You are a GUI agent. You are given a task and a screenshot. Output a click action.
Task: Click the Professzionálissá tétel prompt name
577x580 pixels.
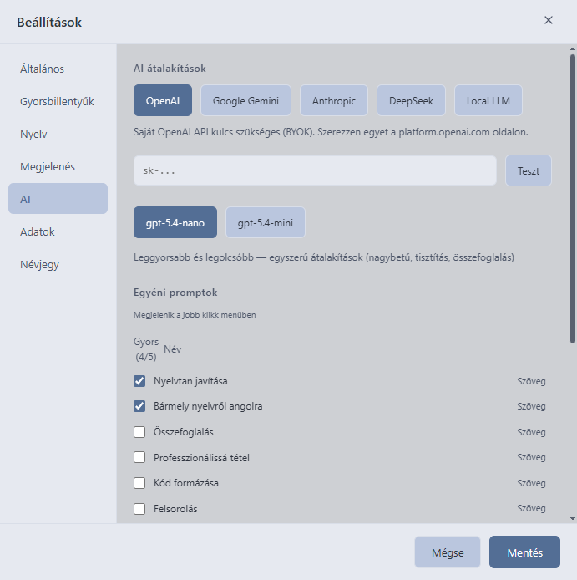201,457
